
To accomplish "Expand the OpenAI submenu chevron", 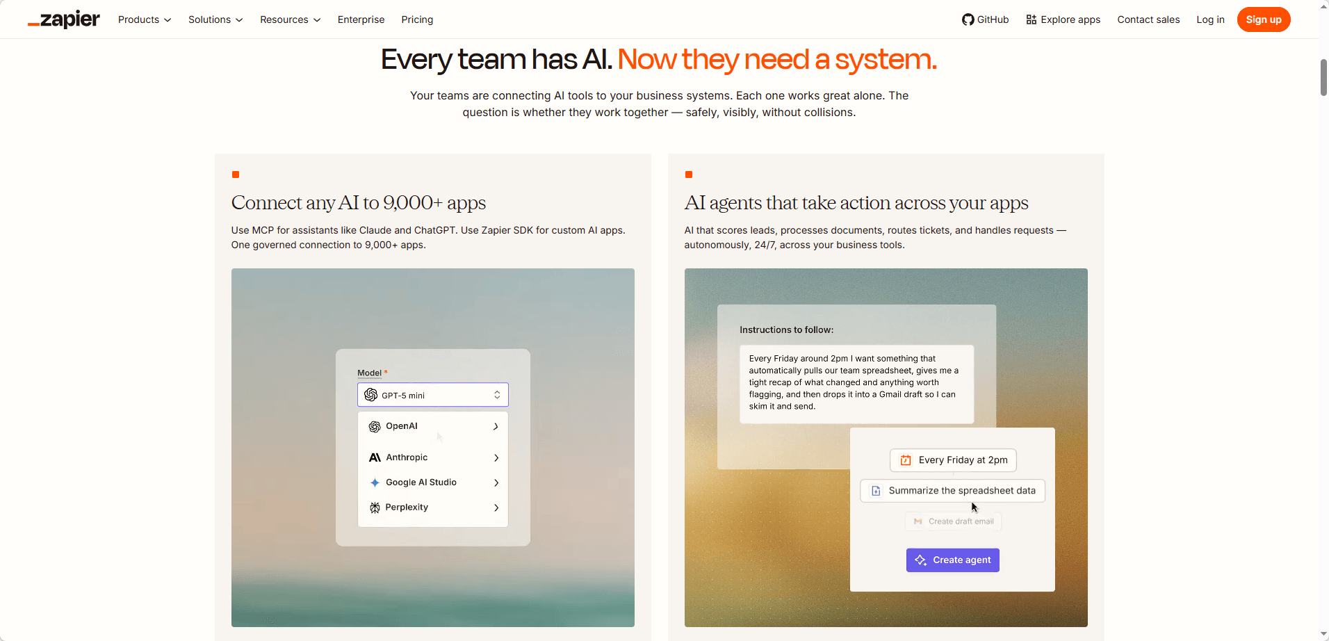I will coord(496,426).
